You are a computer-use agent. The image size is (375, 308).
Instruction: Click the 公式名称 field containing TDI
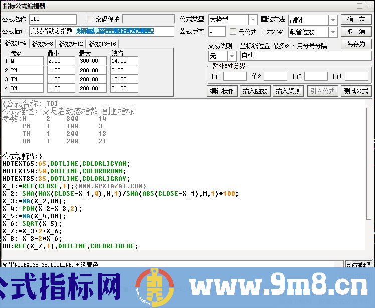(53, 19)
